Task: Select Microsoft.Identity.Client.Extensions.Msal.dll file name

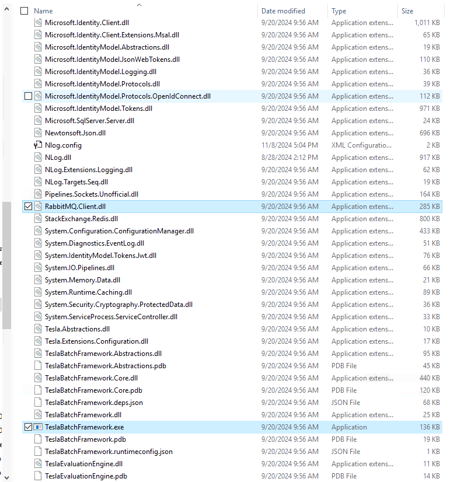Action: click(112, 35)
